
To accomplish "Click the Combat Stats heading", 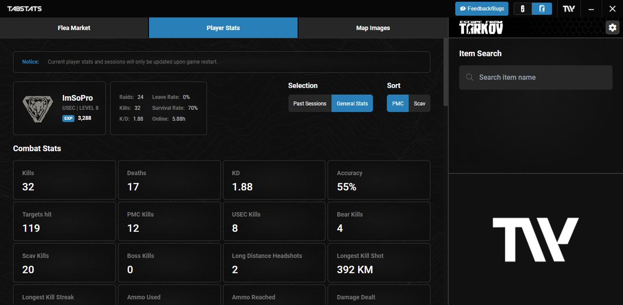I will (x=37, y=149).
